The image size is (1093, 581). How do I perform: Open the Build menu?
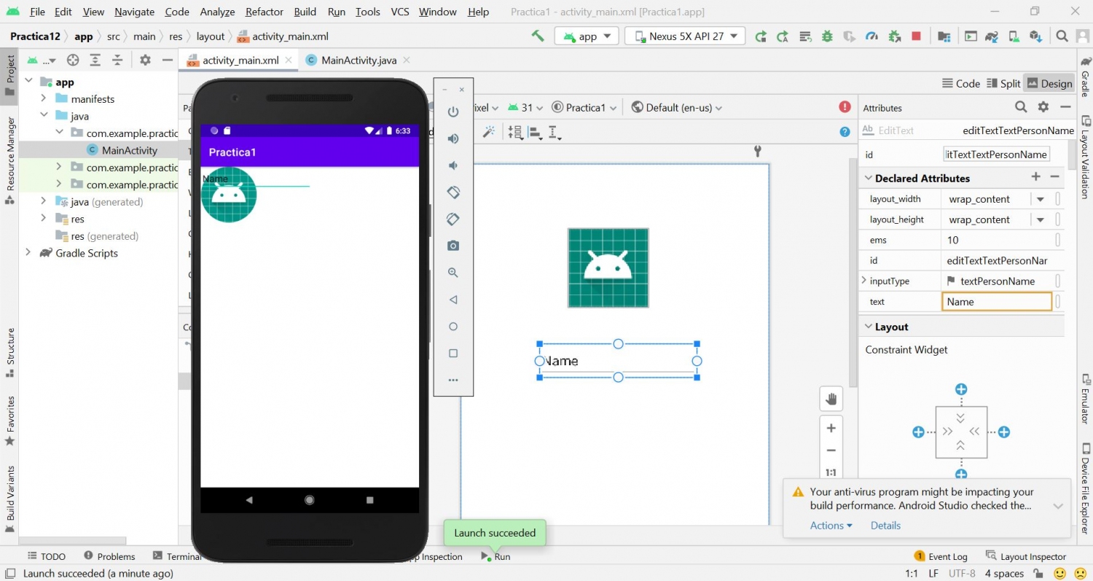305,12
